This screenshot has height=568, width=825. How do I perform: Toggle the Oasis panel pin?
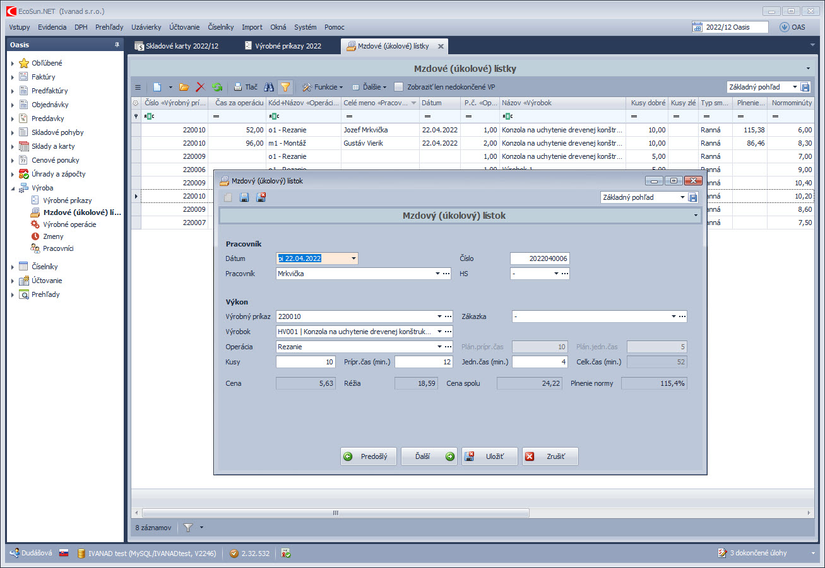(x=116, y=45)
